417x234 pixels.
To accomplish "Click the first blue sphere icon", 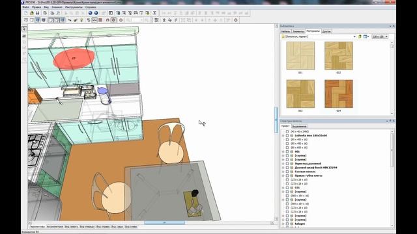I will pos(91,13).
